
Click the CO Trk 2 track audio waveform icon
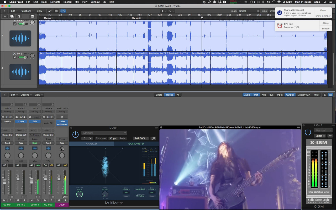pyautogui.click(x=20, y=72)
